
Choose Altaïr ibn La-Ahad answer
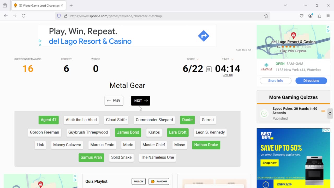click(x=81, y=120)
